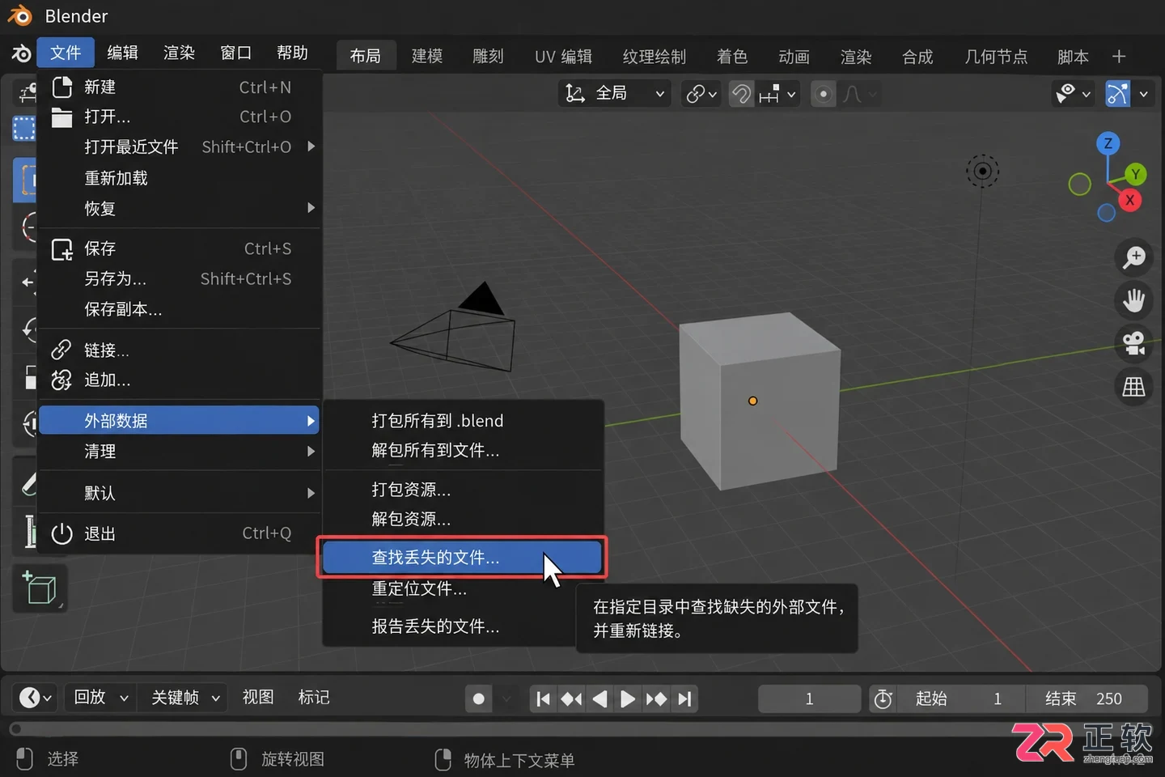Screen dimensions: 1165x777
Task: Choose 保存副本... from the file menu
Action: click(180, 308)
